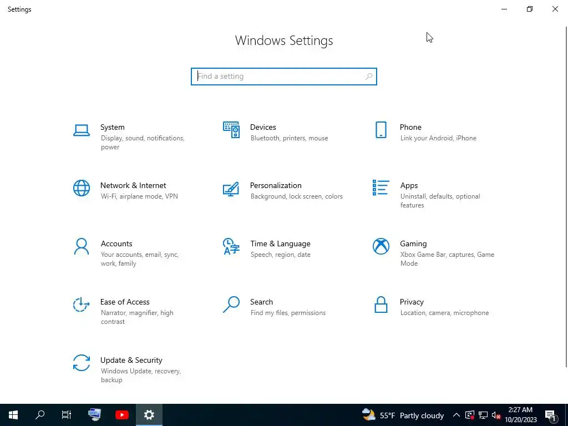Image resolution: width=568 pixels, height=426 pixels.
Task: Click 'Location, camera, microphone' text
Action: pos(444,313)
